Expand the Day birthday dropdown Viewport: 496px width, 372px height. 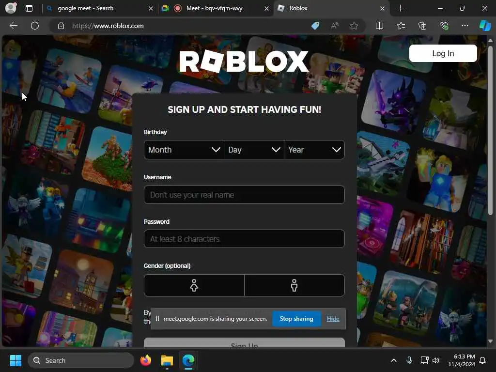tap(254, 150)
